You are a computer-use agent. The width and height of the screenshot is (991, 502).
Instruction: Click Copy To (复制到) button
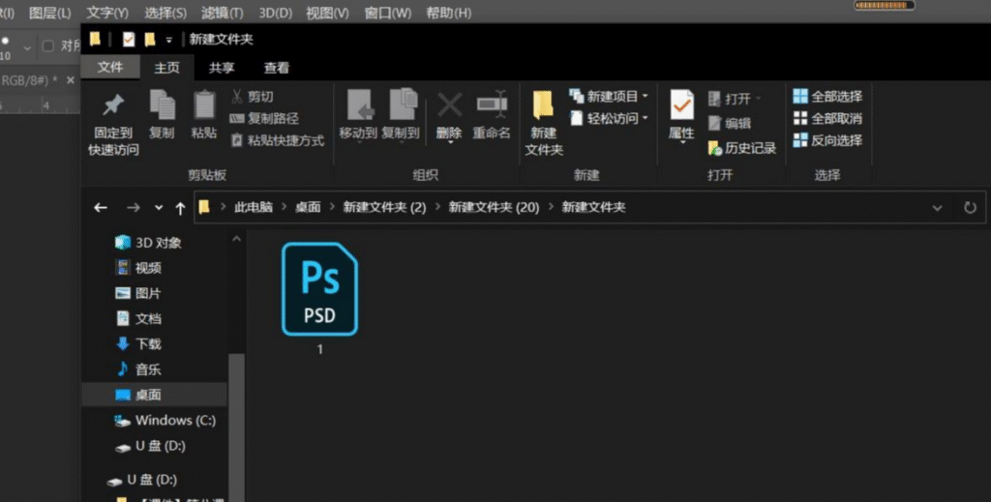coord(401,114)
